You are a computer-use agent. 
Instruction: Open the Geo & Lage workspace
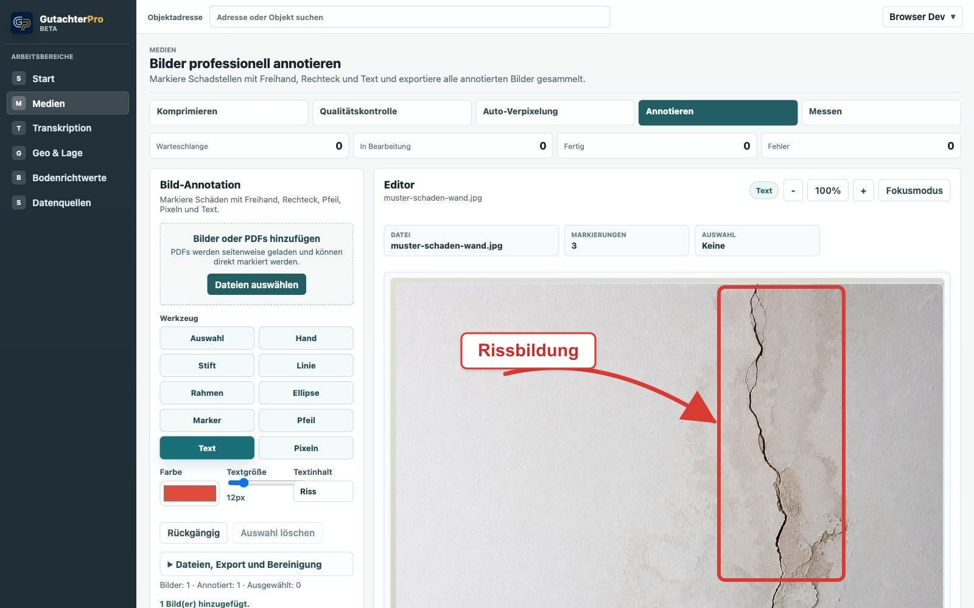(68, 153)
